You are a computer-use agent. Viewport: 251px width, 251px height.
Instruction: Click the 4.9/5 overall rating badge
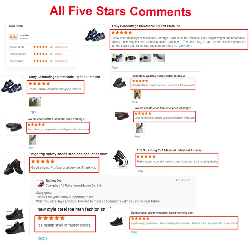click(x=13, y=37)
